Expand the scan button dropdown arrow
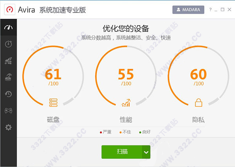235x167 pixels. (x=146, y=152)
